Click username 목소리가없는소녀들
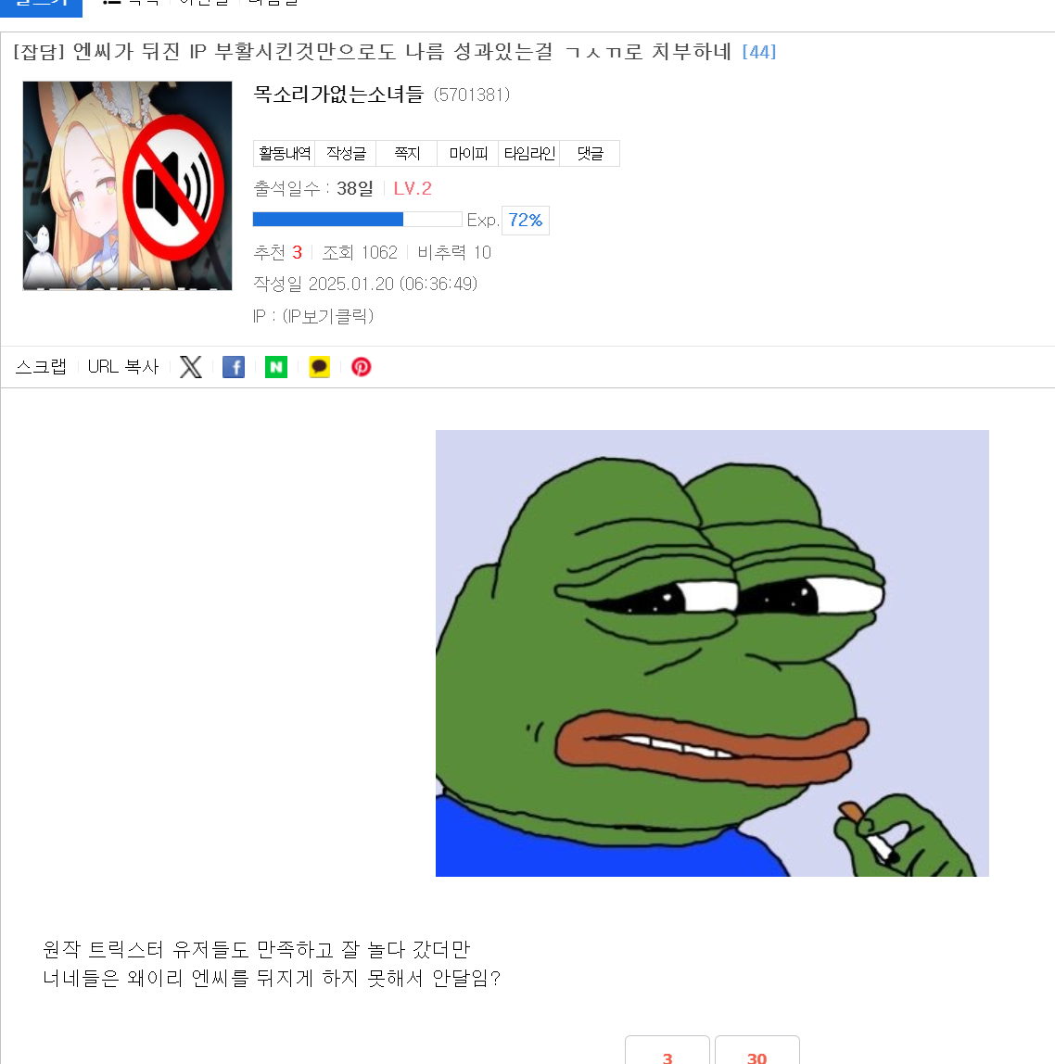 click(338, 95)
